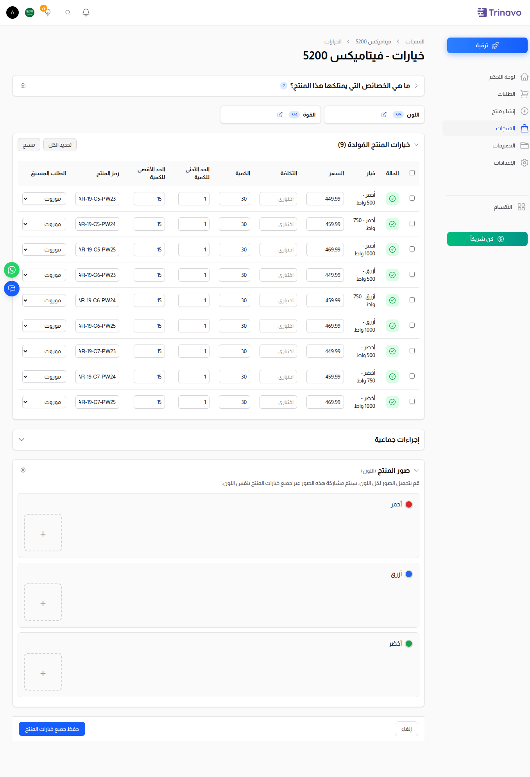530x777 pixels.
Task: Click the مسح clear button
Action: click(x=29, y=145)
